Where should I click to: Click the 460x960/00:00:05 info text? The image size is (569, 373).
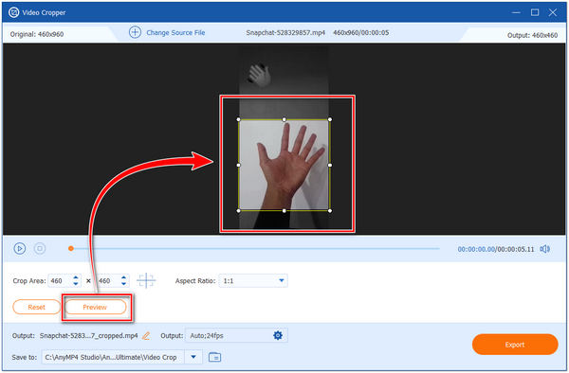360,32
